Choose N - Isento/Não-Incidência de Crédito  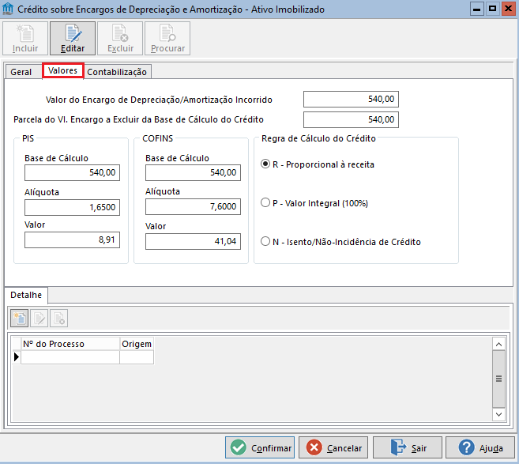point(340,242)
